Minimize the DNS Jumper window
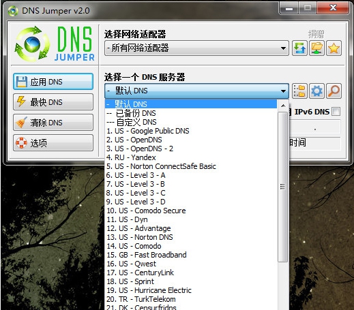Viewport: 354px width, 310px height. (x=289, y=9)
